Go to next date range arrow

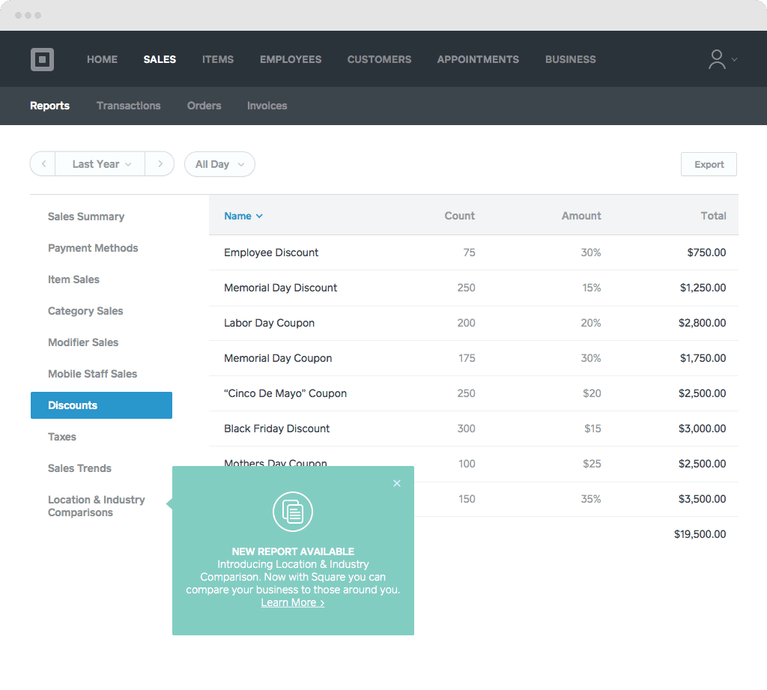point(160,164)
